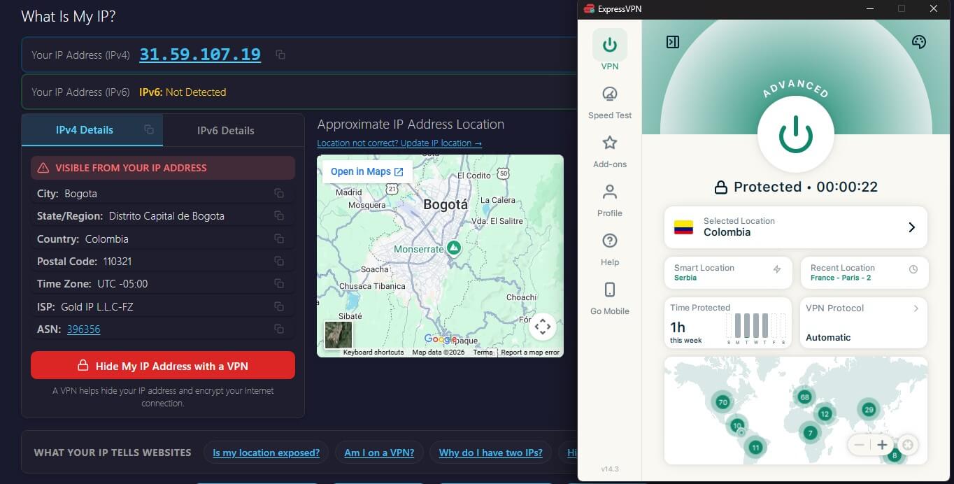Open the Time Protected weekly card
954x484 pixels.
[728, 322]
